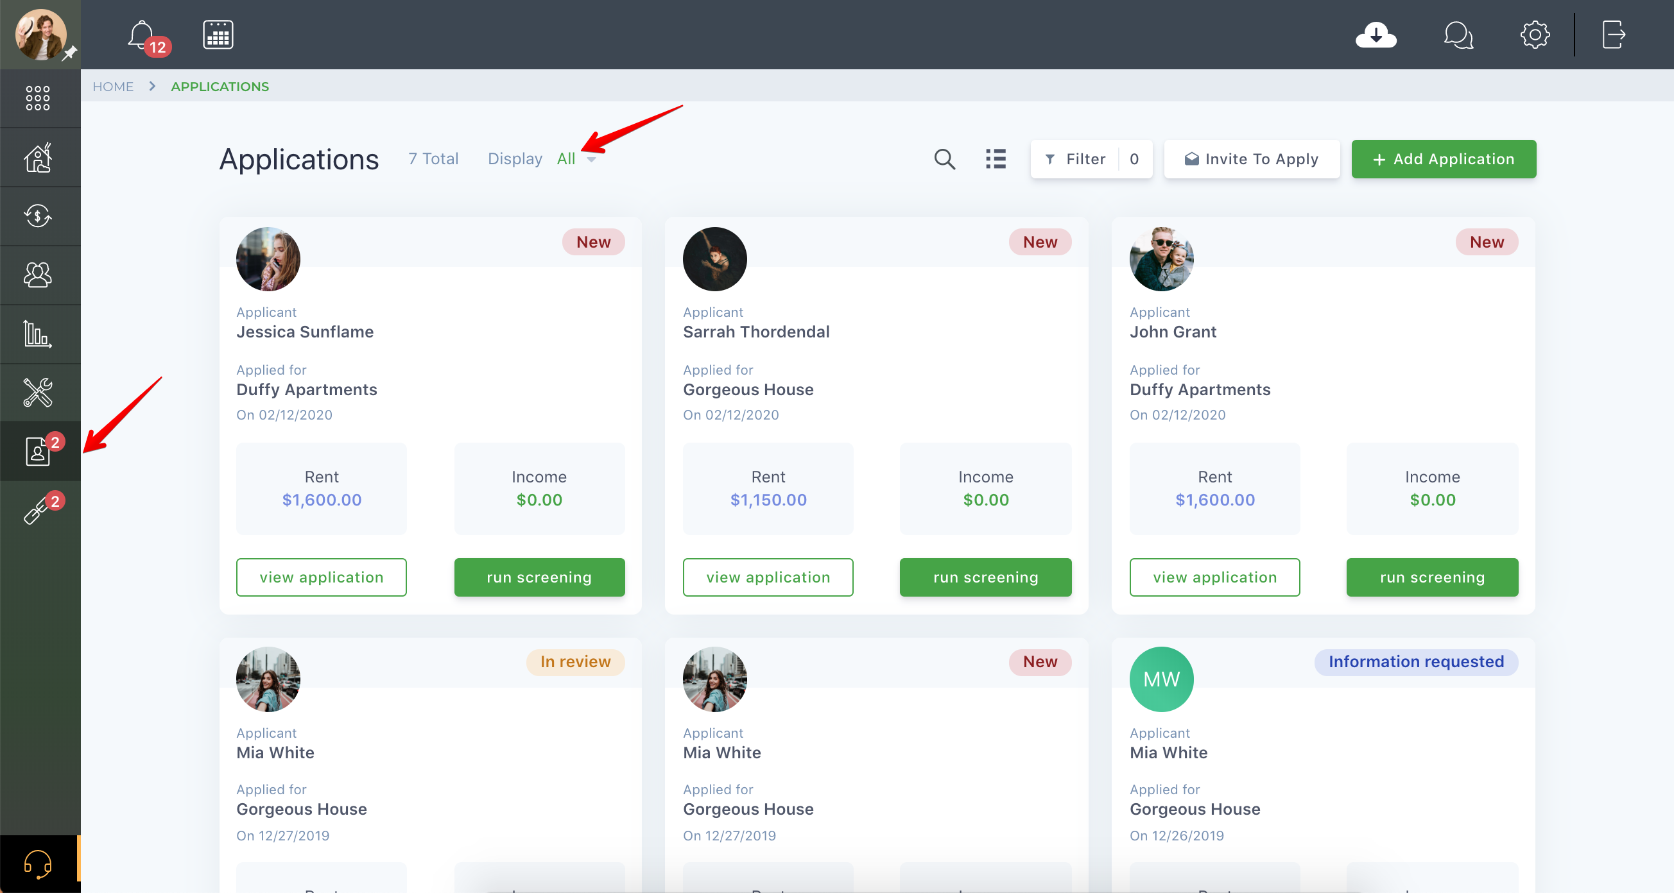The height and width of the screenshot is (893, 1674).
Task: Click New badge on Sarrah Thordendal card
Action: tap(1040, 242)
